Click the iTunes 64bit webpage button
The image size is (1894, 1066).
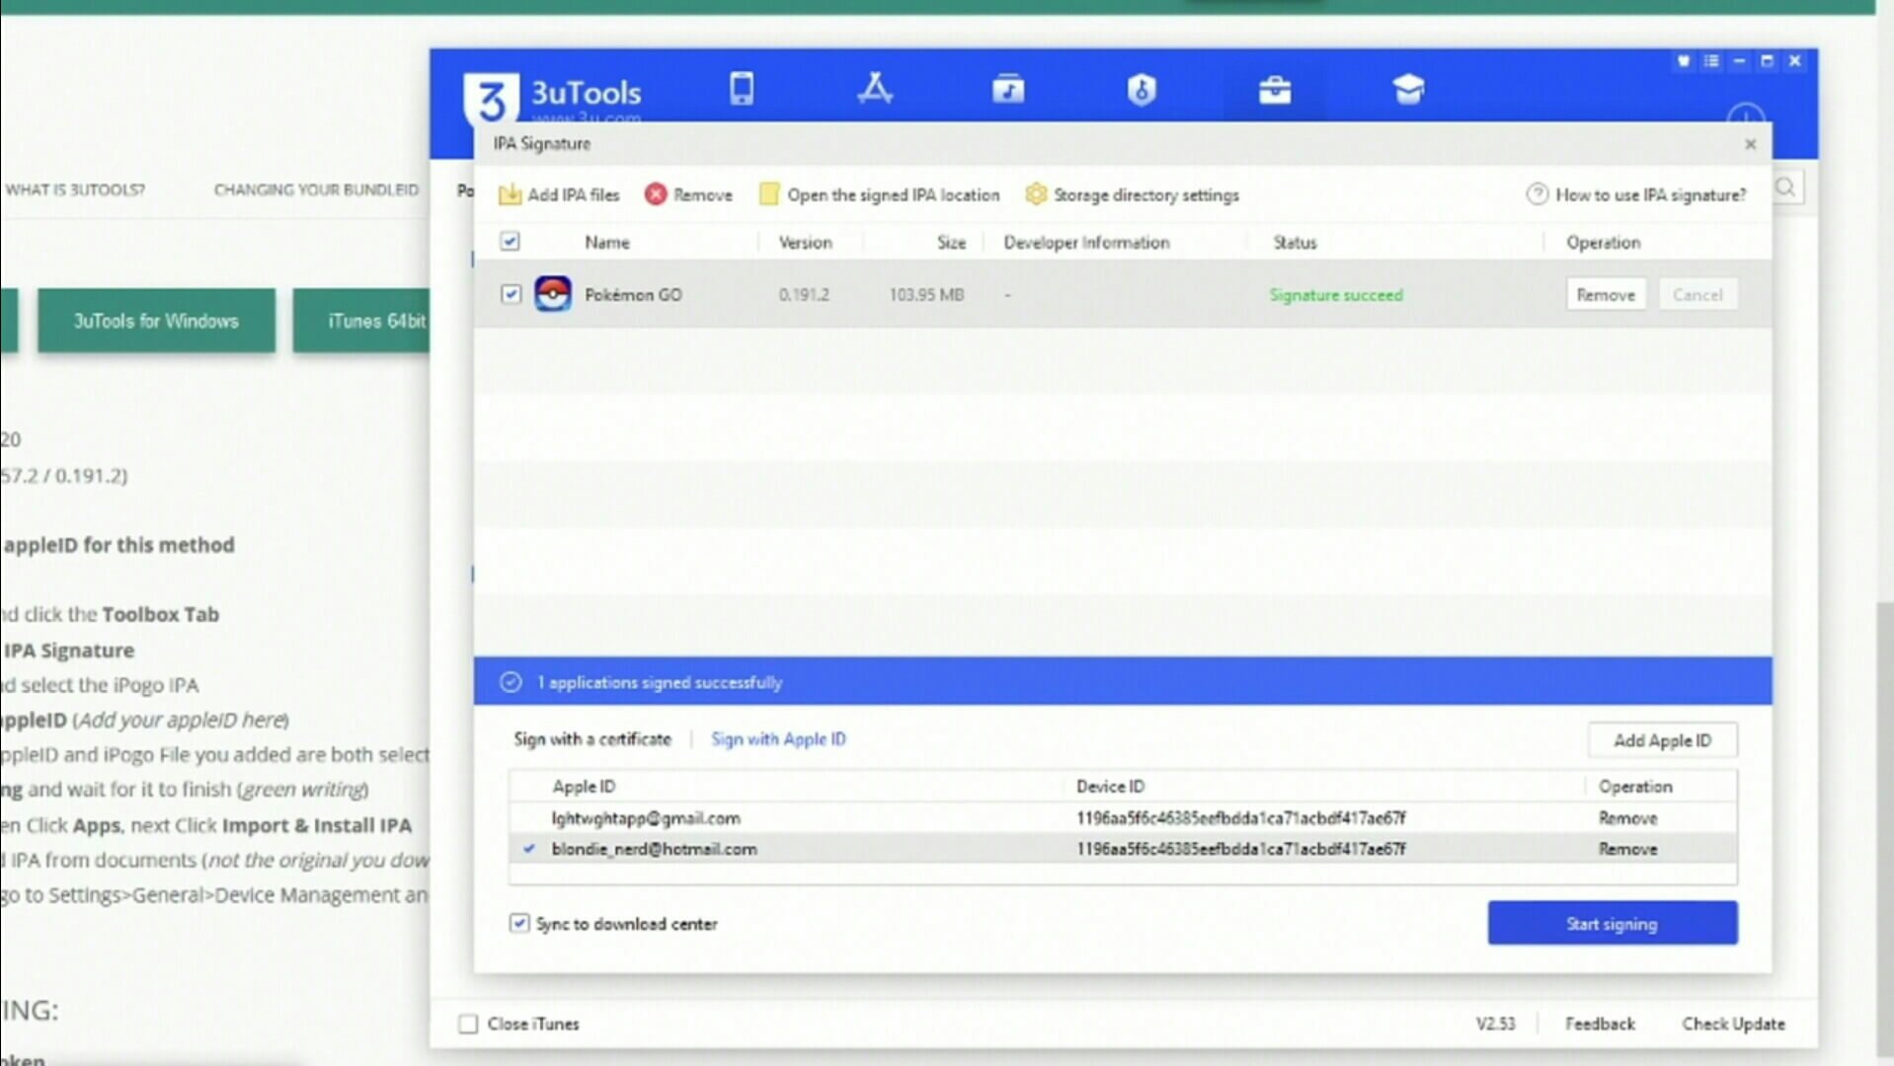tap(361, 321)
